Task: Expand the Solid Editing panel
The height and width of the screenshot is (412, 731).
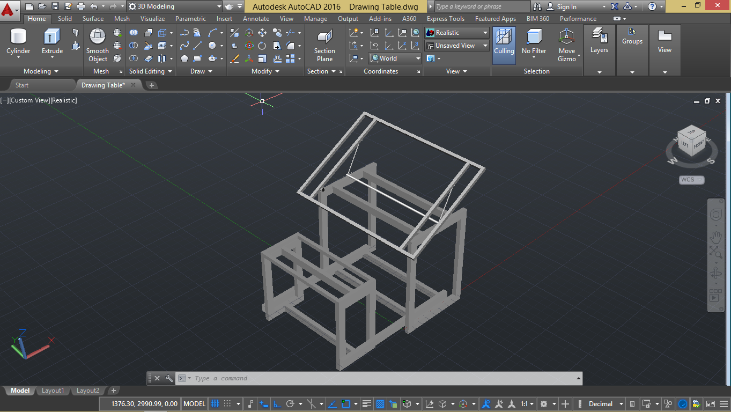Action: (151, 71)
